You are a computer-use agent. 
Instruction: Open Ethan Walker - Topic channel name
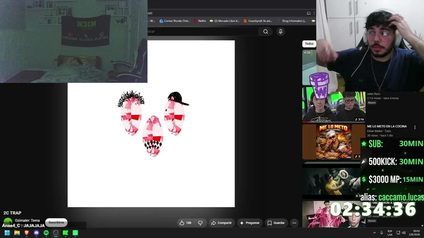coord(379,131)
